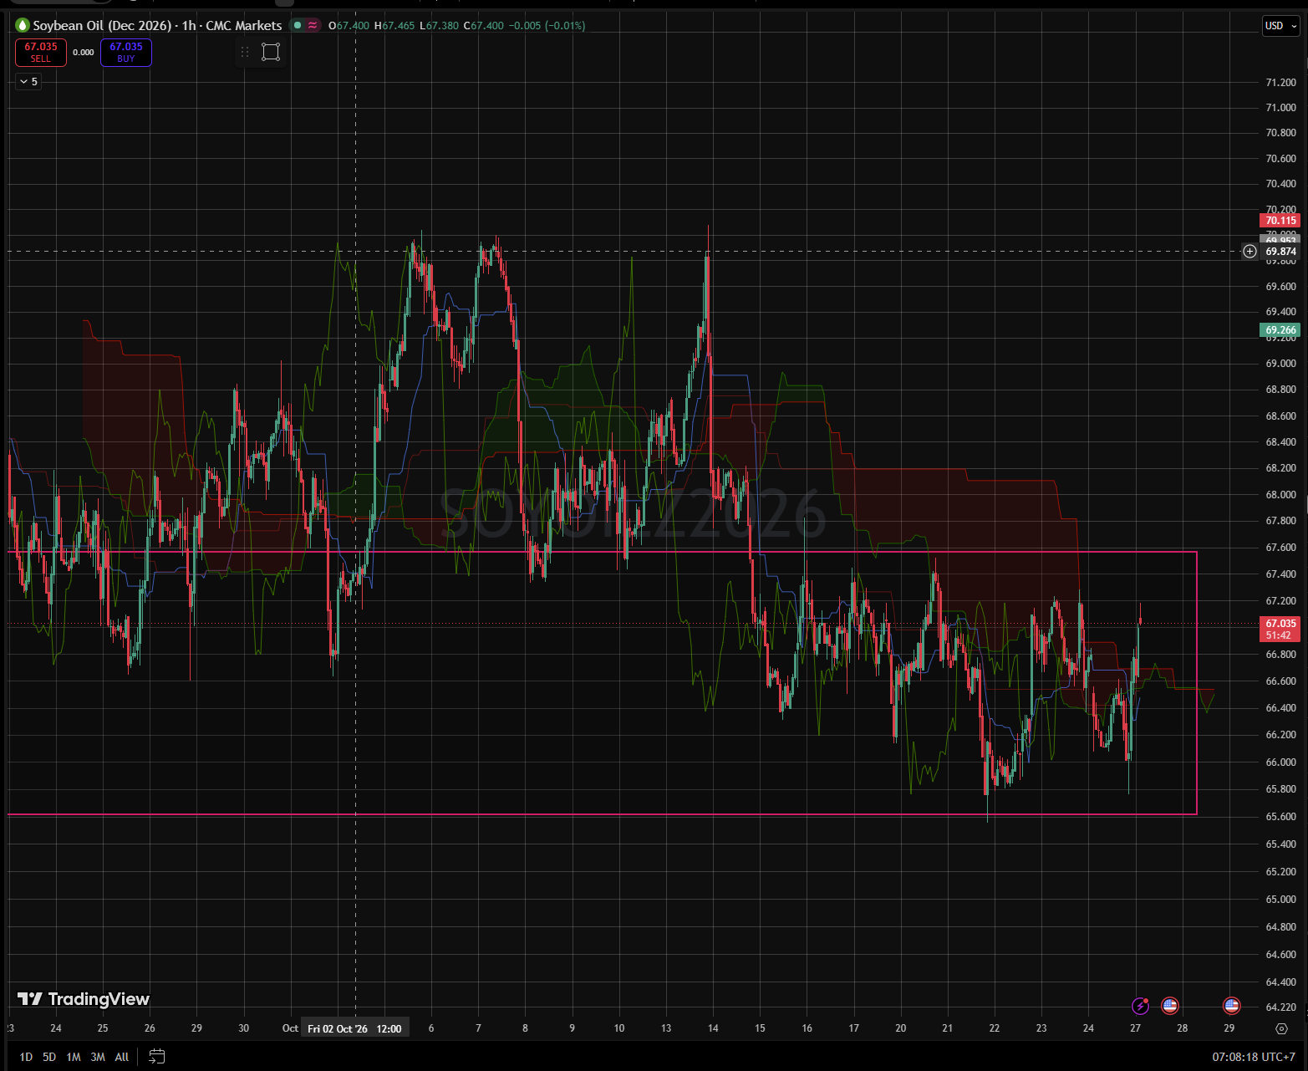
Task: Click the Oct label on the time axis
Action: pyautogui.click(x=290, y=1028)
